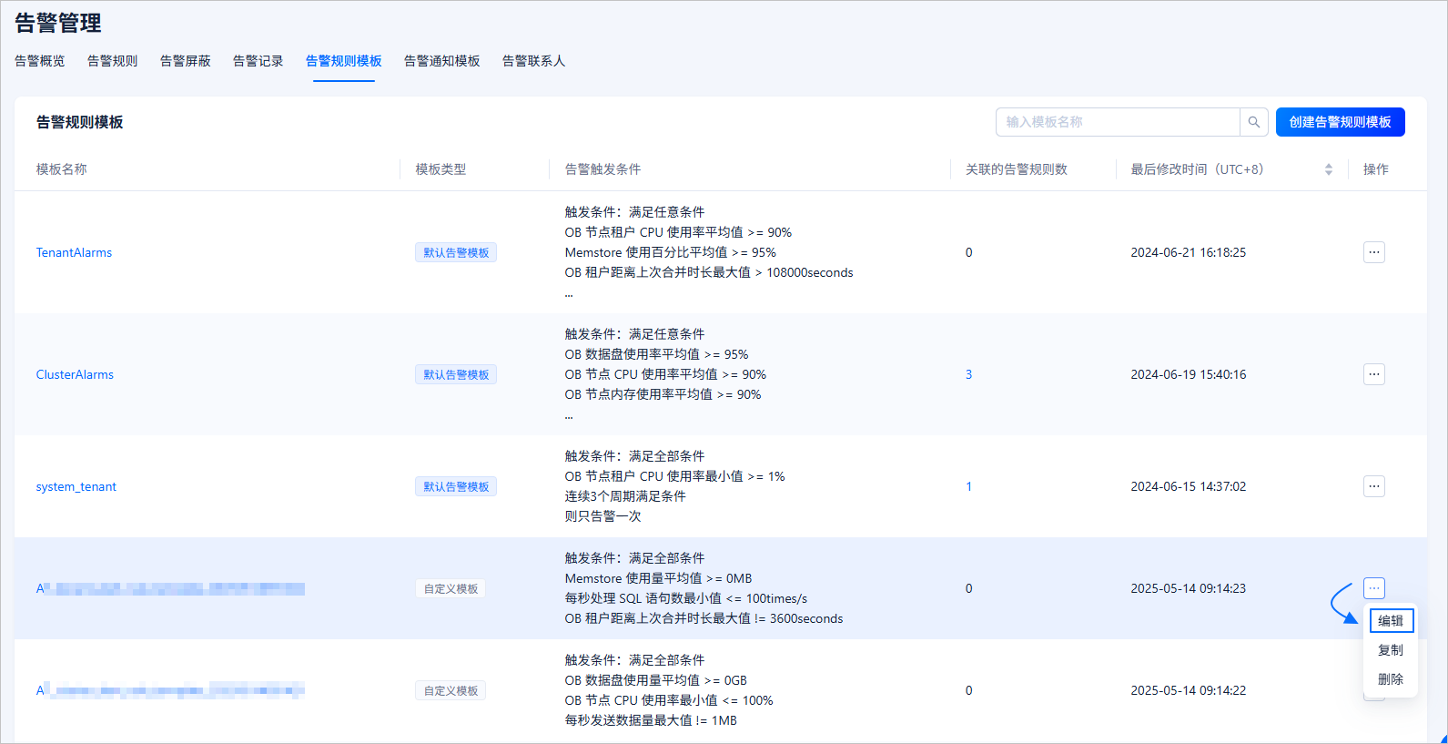Choose 复制 in the action menu
The width and height of the screenshot is (1448, 744).
point(1391,650)
